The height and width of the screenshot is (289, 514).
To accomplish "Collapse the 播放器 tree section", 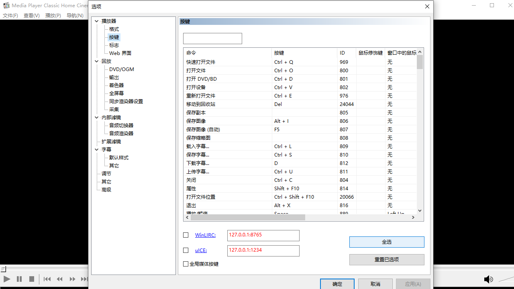I will [x=96, y=21].
